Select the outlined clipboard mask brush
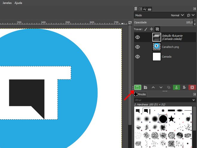 click(147, 111)
